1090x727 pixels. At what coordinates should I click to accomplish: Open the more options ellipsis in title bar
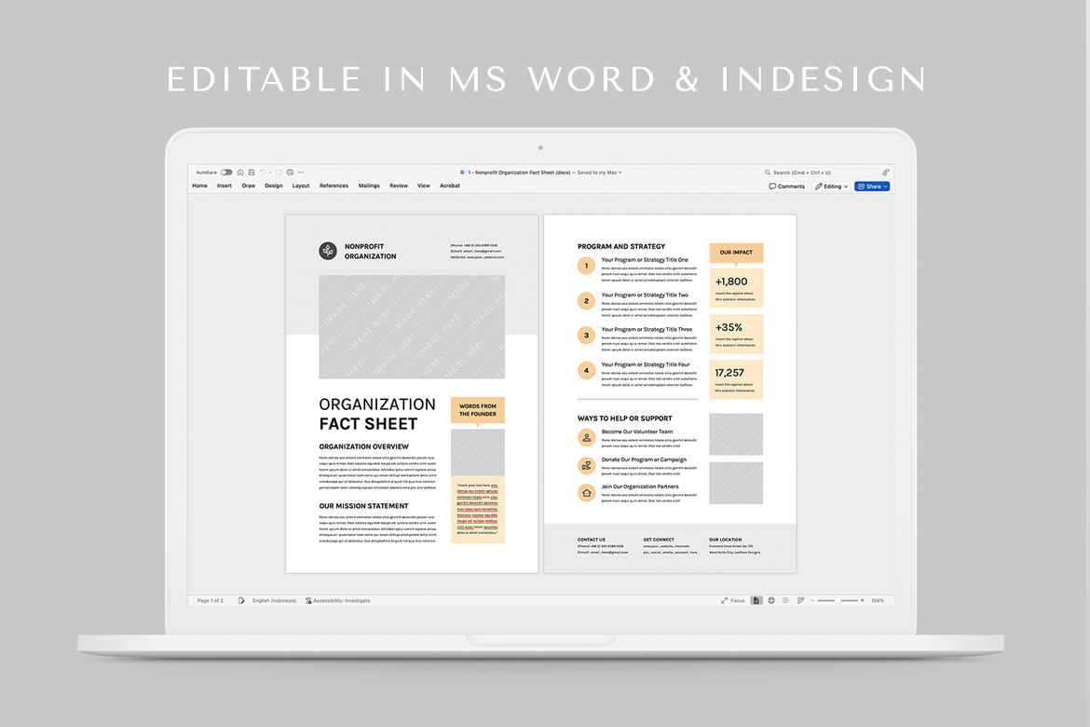[x=302, y=172]
